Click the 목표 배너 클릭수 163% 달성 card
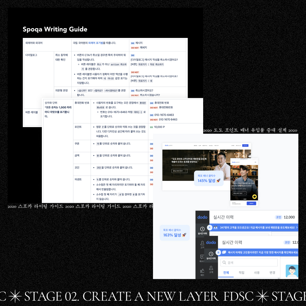The width and height of the screenshot is (306, 306). 175,233
